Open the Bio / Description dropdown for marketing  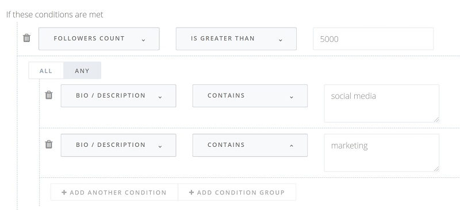point(118,145)
